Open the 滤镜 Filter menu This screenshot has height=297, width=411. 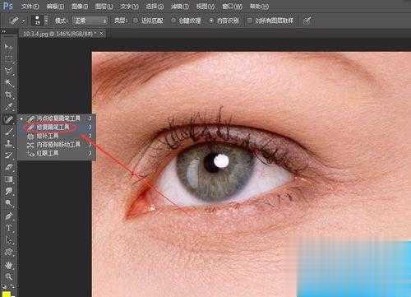pyautogui.click(x=180, y=6)
